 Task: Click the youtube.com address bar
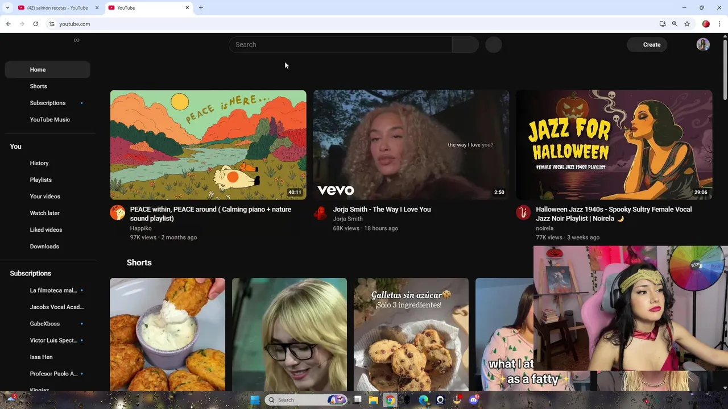point(353,24)
